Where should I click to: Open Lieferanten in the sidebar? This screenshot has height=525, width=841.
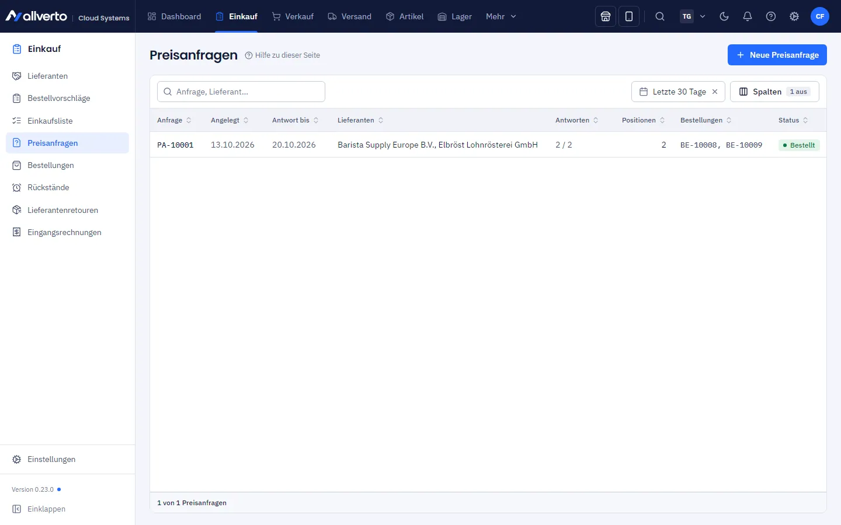67,76
